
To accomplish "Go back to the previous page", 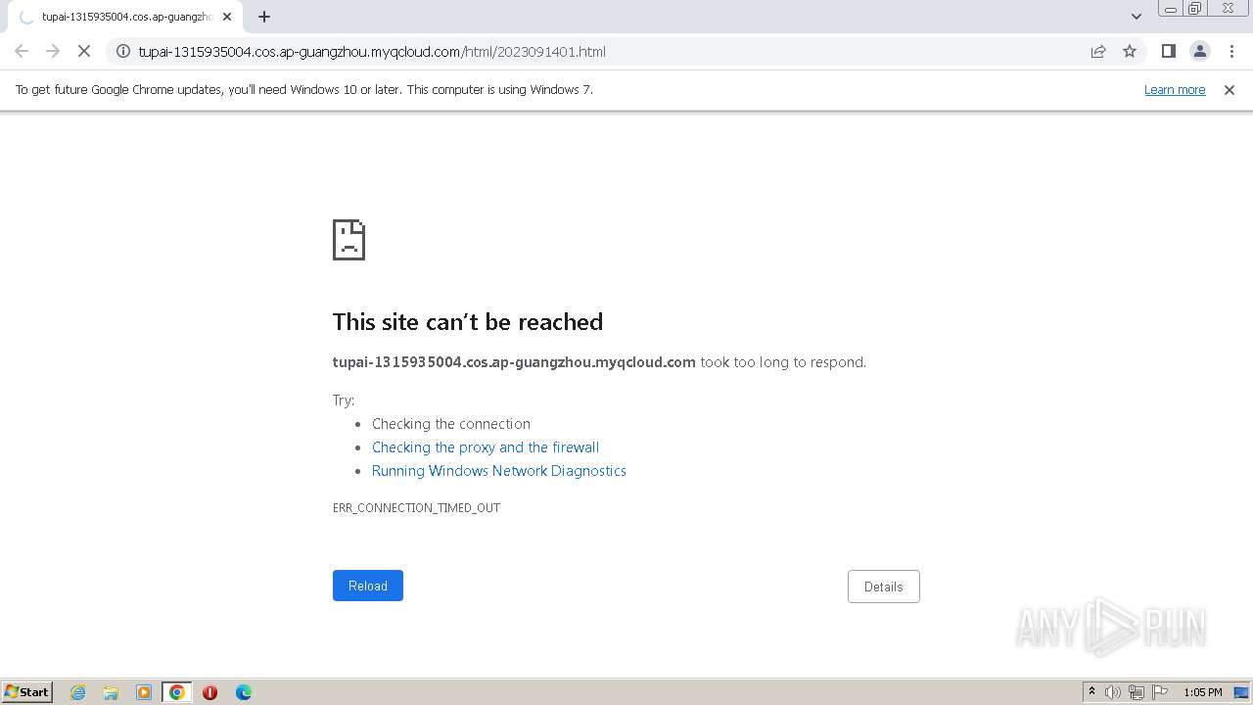I will [22, 51].
